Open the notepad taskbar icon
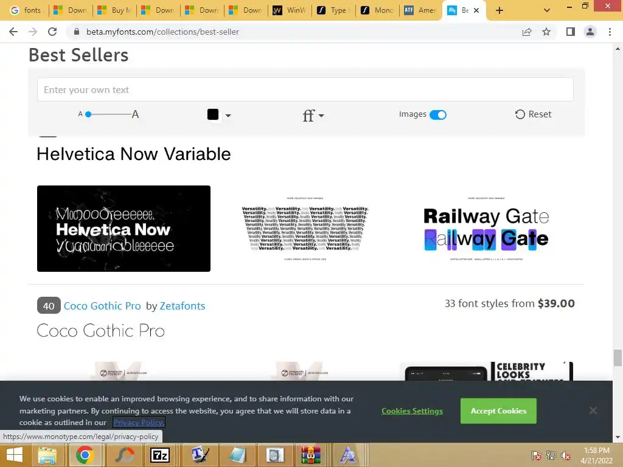 (237, 455)
